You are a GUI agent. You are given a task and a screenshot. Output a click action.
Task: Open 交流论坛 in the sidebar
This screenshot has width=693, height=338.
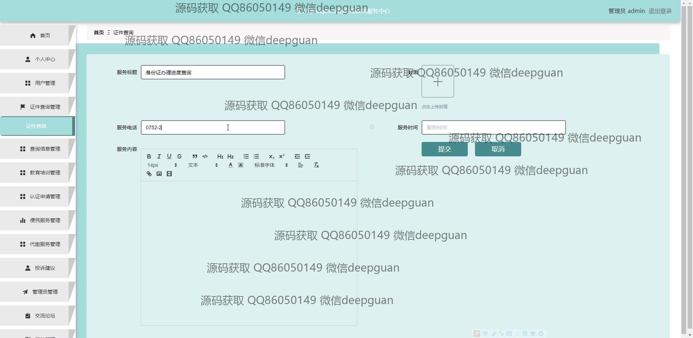point(38,316)
